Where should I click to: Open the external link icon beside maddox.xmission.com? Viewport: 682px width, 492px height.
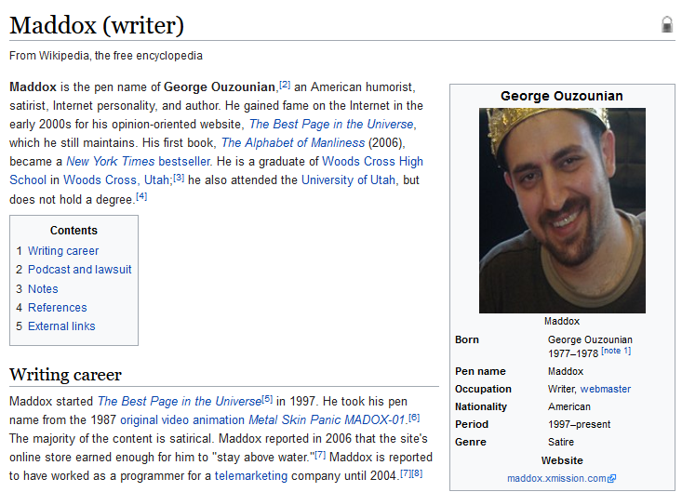click(612, 479)
